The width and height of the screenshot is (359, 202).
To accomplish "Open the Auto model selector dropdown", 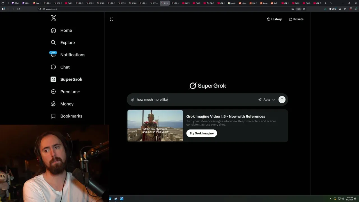I will 266,100.
